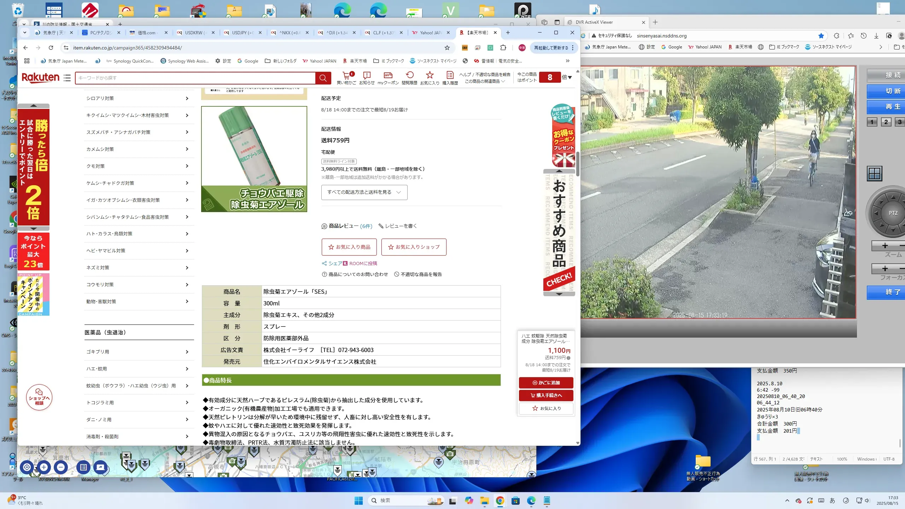Click the map zoom-in plus button

(x=44, y=467)
